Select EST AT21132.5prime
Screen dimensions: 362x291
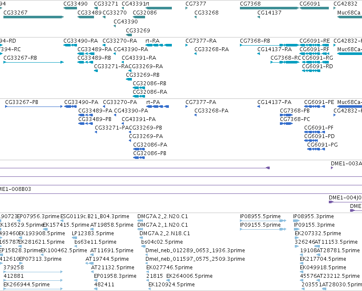click(113, 268)
